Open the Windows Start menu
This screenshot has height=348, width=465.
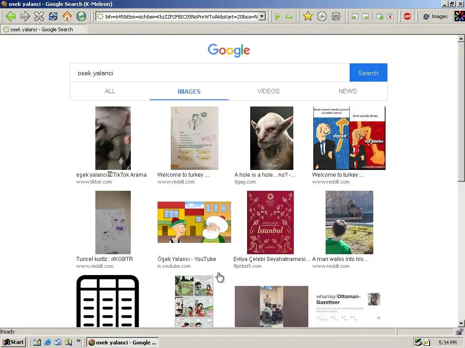point(14,343)
